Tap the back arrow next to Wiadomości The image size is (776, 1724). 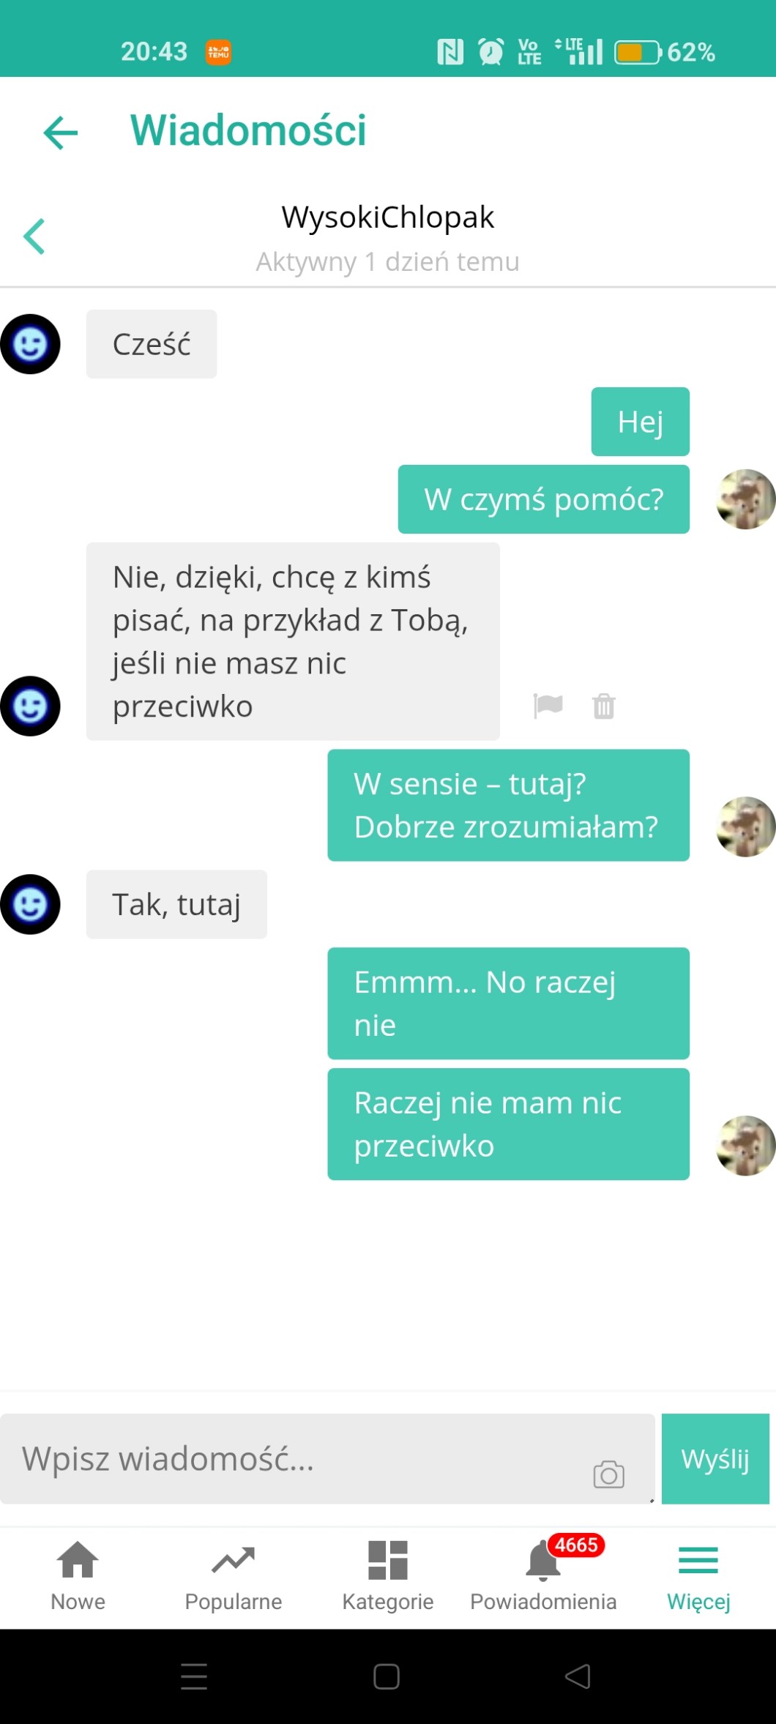click(x=60, y=133)
